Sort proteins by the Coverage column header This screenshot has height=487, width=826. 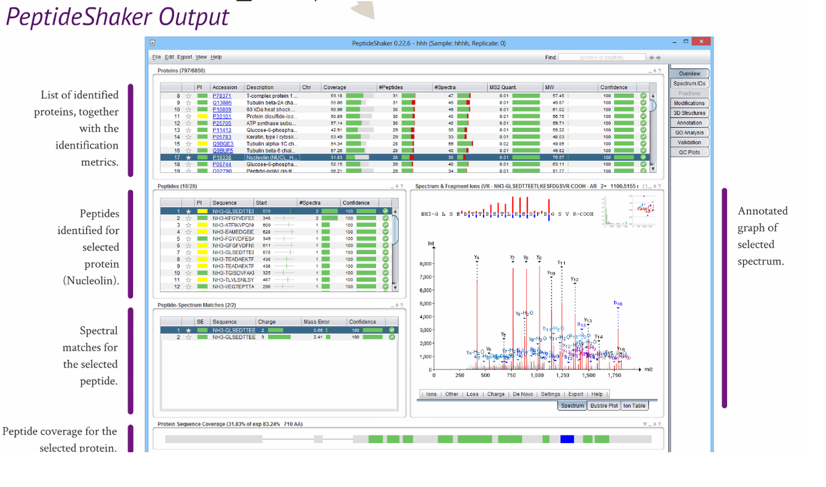(350, 87)
